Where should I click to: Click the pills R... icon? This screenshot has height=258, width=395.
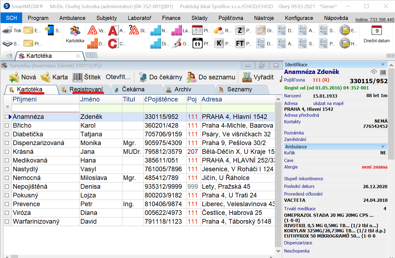tap(219, 30)
